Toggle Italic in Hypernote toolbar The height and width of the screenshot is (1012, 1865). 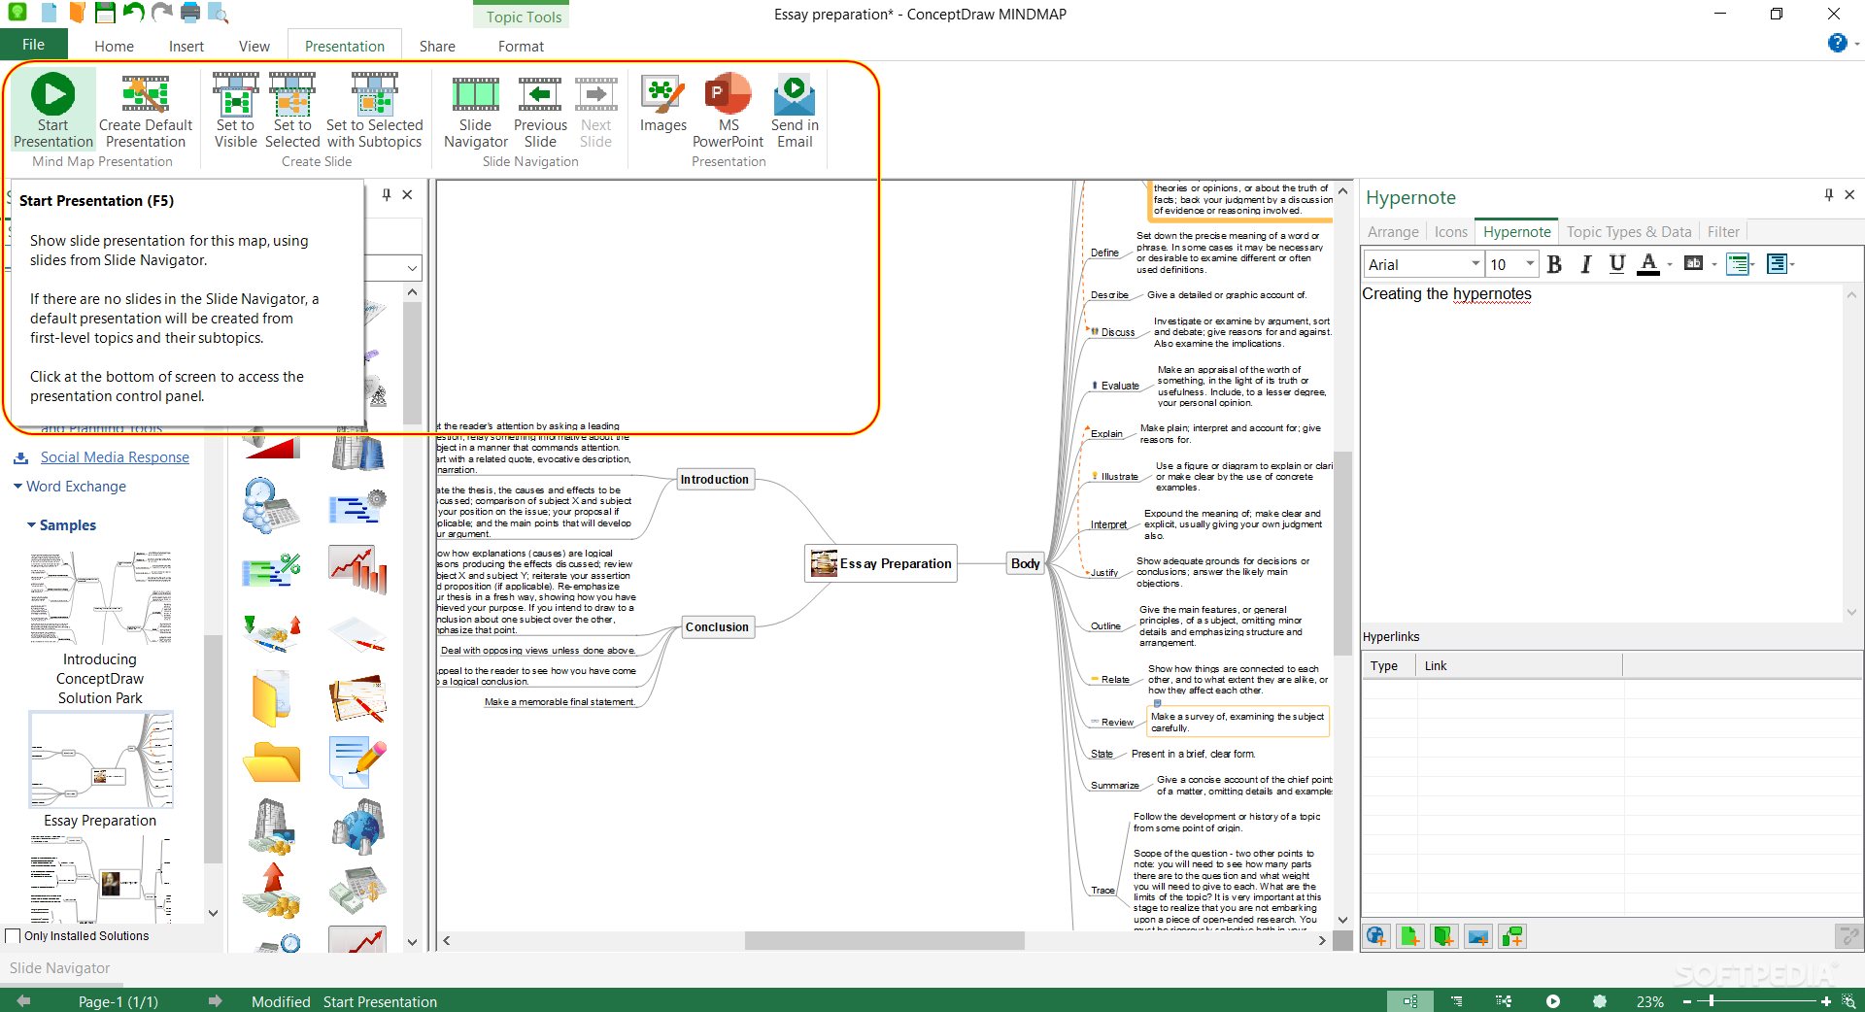[x=1585, y=264]
